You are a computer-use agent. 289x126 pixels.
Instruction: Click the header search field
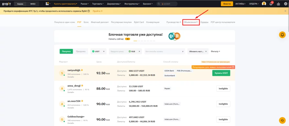pyautogui.click(x=167, y=4)
